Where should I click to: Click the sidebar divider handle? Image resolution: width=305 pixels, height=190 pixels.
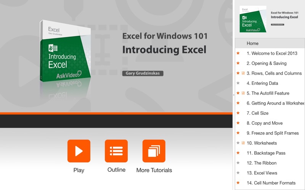point(234,95)
